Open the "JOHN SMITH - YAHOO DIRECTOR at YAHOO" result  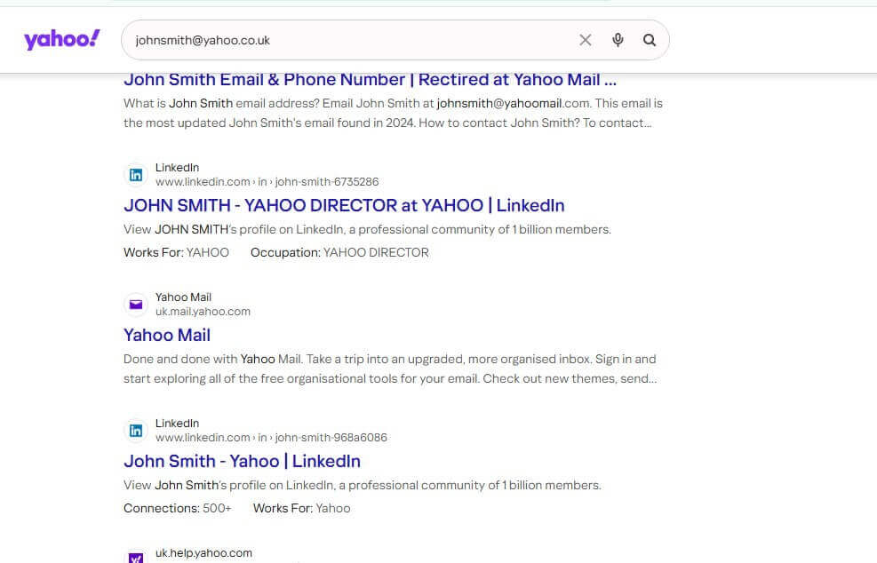(344, 205)
